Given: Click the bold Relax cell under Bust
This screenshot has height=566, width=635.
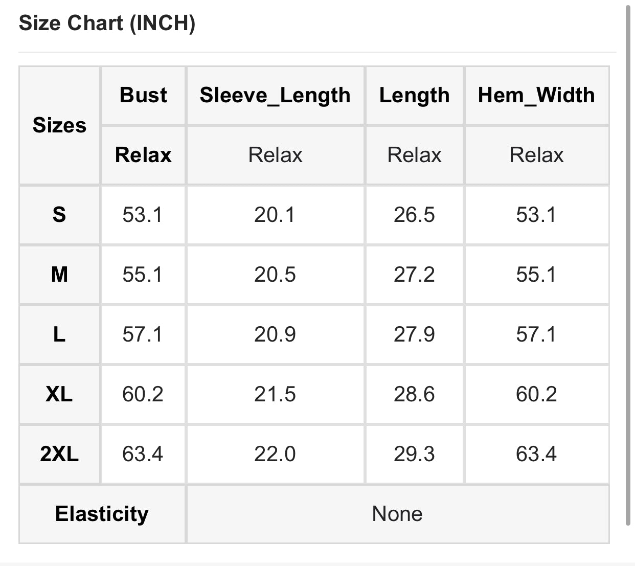Looking at the screenshot, I should (x=143, y=155).
